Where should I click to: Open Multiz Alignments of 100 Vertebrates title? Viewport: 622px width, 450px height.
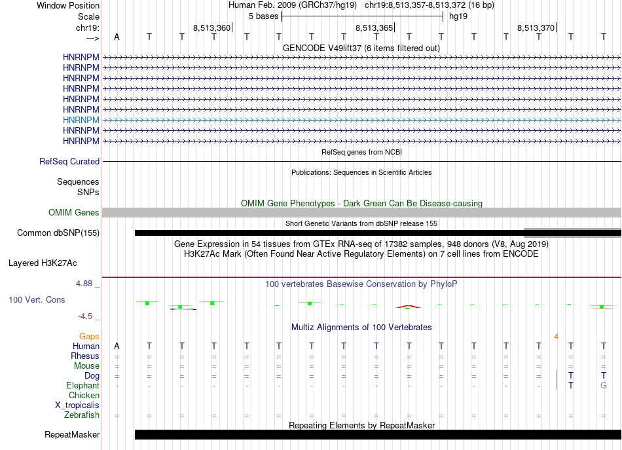[x=361, y=327]
